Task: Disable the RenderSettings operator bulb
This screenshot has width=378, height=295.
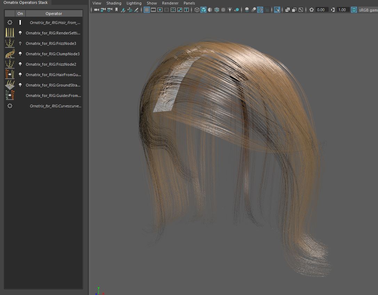Action: click(20, 33)
